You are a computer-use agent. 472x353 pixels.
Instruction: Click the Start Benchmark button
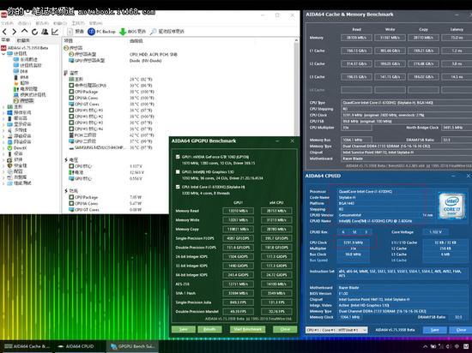pyautogui.click(x=248, y=329)
